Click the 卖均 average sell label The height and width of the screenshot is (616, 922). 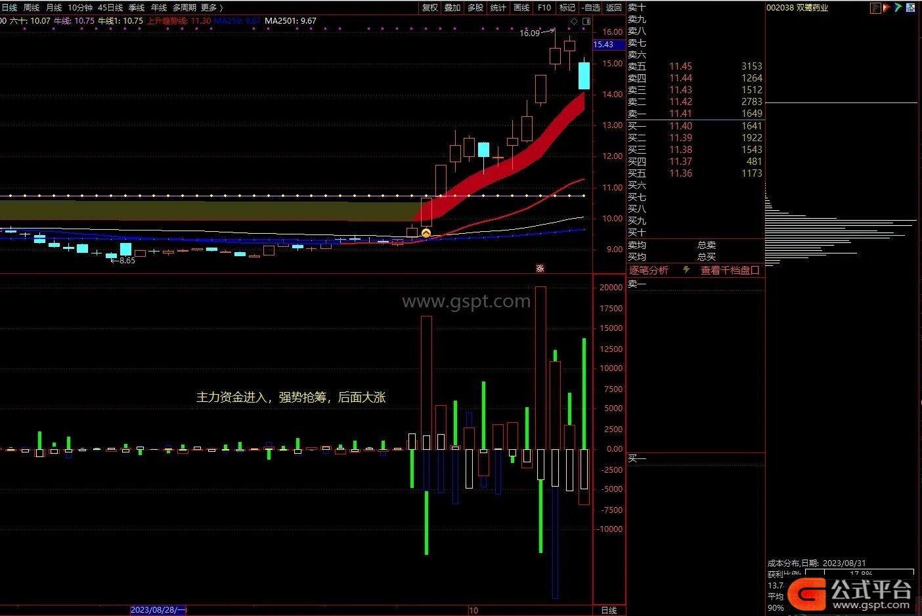point(637,245)
